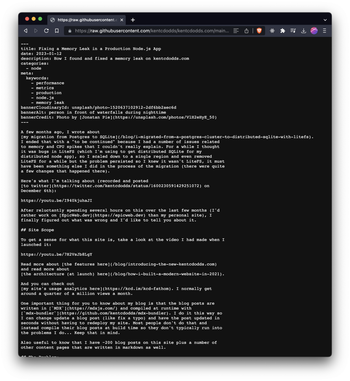Close the raw.githubusercontent tab
Viewport: 350px width, 381px height.
[122, 20]
